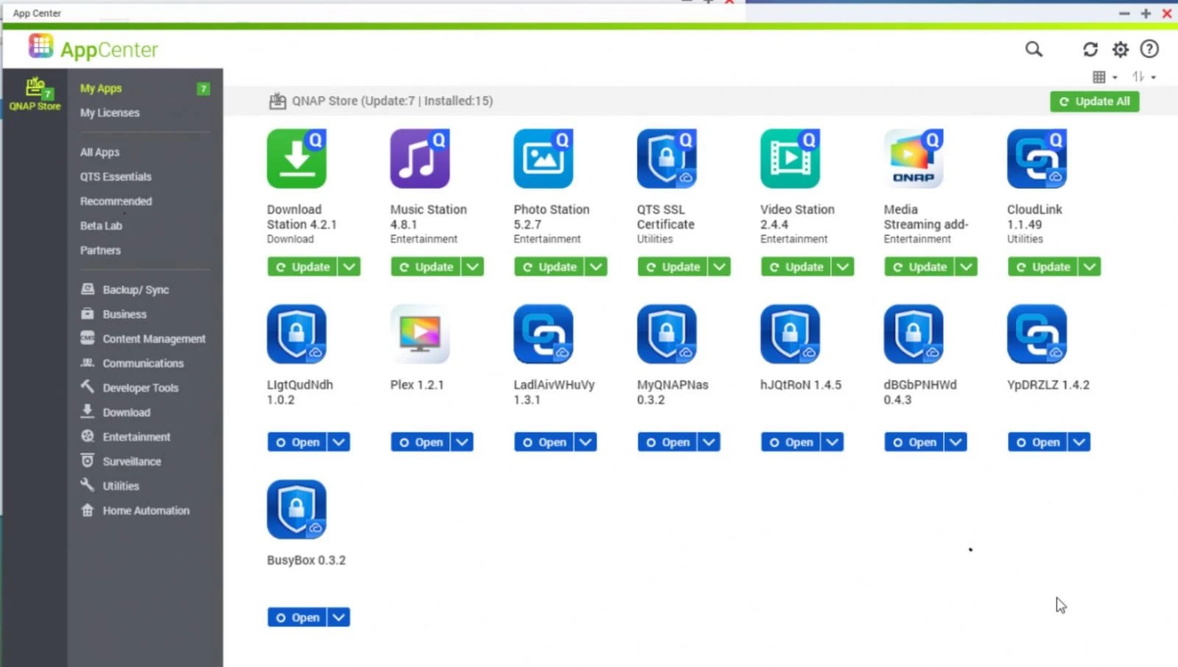This screenshot has height=667, width=1178.
Task: Click the MyQNAPNas app icon
Action: pyautogui.click(x=667, y=334)
